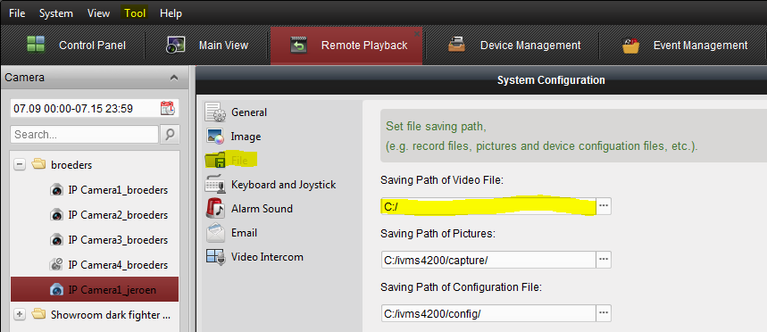Click the Event Management toolbox icon

(630, 45)
